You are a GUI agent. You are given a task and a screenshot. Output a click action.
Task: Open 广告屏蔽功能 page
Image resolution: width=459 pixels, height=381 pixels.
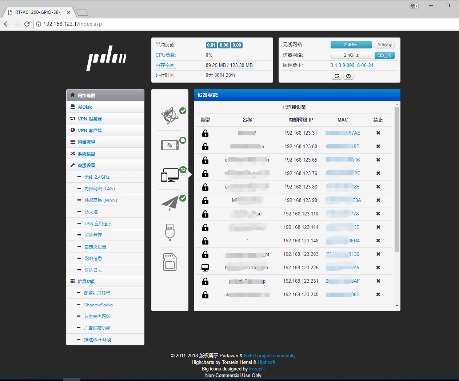coord(105,328)
